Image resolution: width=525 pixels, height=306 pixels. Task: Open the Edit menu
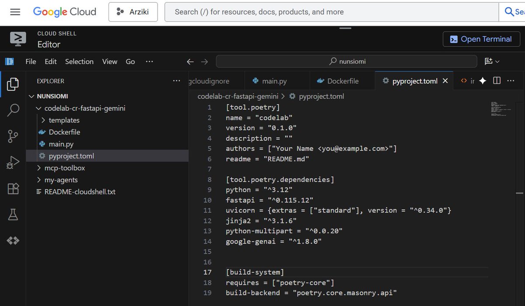[51, 62]
